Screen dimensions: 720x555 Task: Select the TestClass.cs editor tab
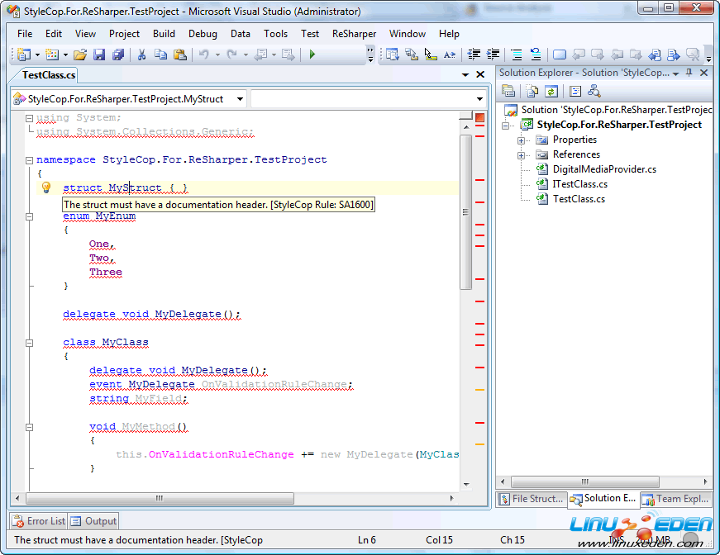[x=48, y=75]
